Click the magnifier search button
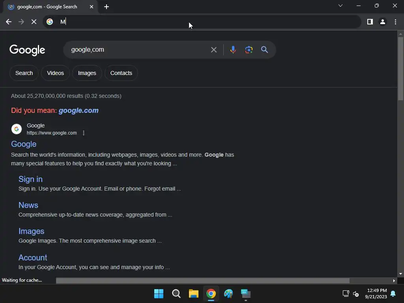This screenshot has width=404, height=303. (x=264, y=50)
